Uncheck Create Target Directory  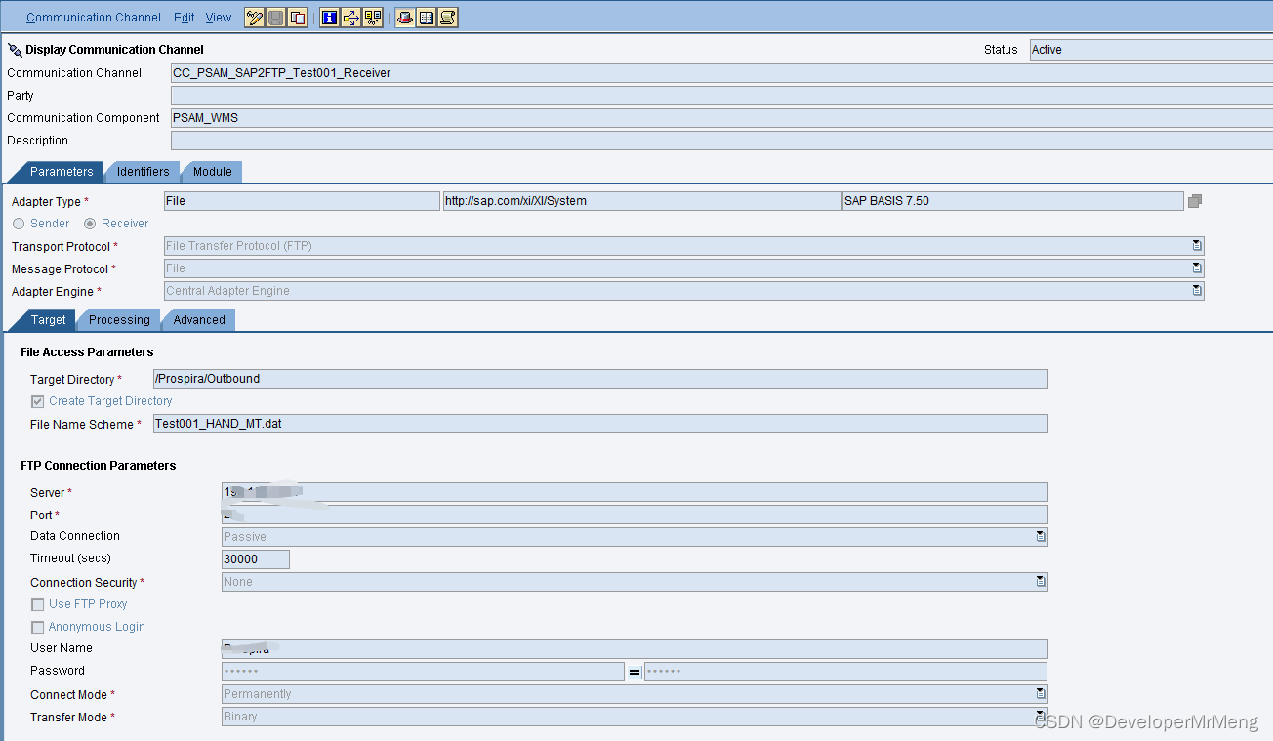[x=37, y=400]
